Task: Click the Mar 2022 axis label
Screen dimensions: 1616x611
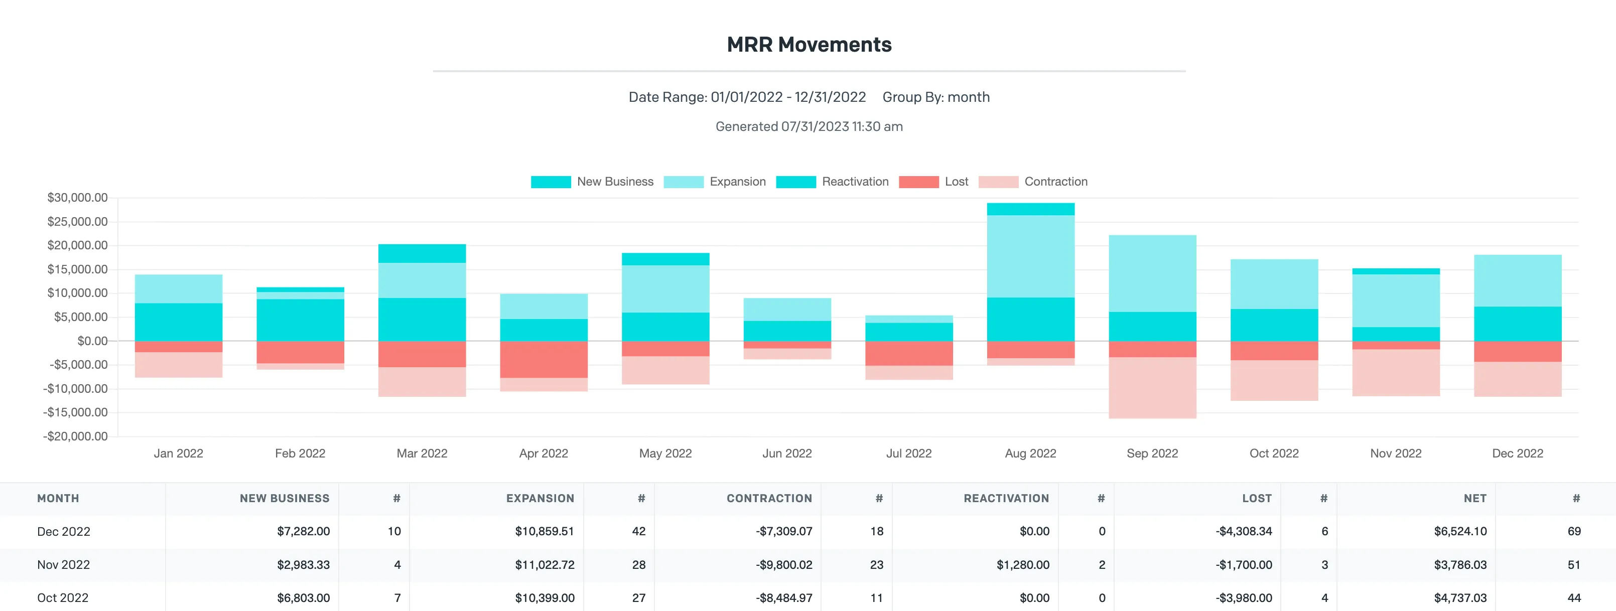Action: 422,453
